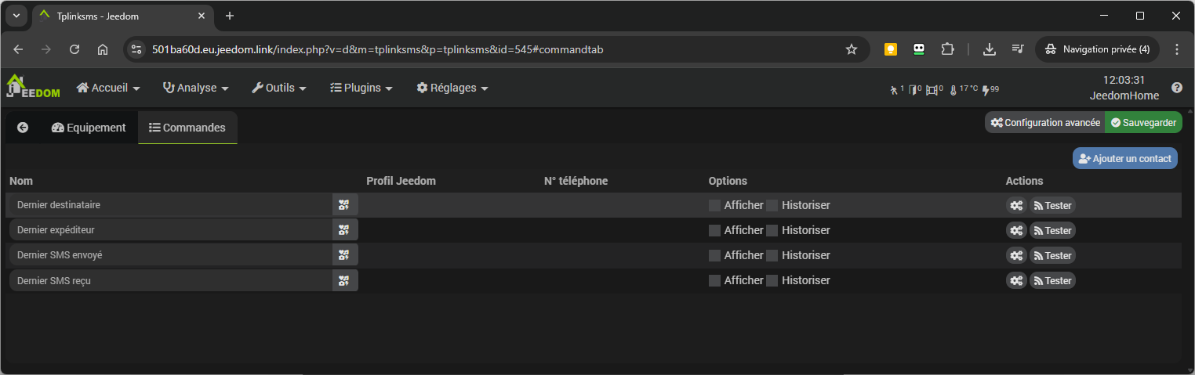Screen dimensions: 1195x375
Task: Bookmark this page with the star icon
Action: pos(852,49)
